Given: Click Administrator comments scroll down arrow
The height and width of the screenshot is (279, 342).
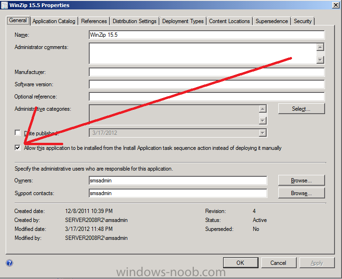Looking at the screenshot, I should point(320,59).
